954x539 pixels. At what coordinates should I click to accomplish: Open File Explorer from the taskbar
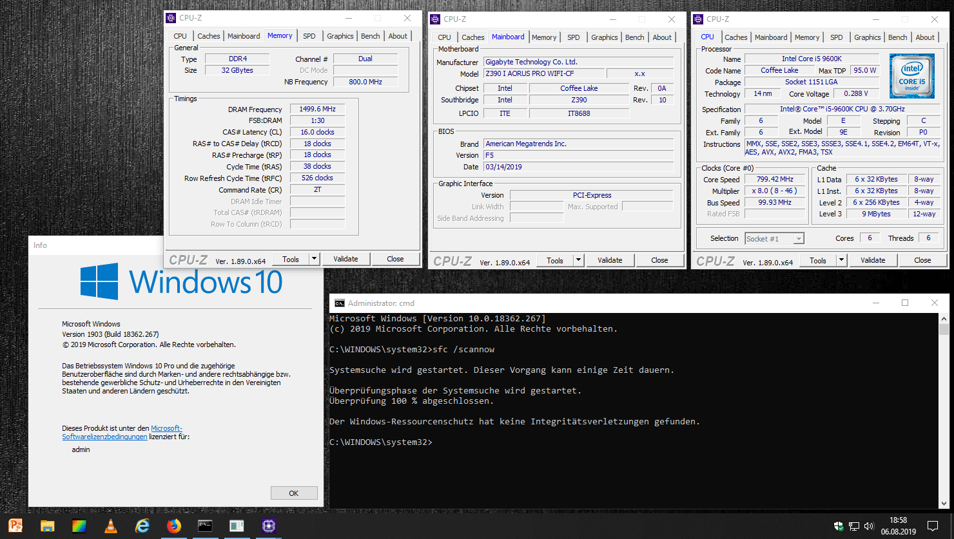[x=47, y=525]
